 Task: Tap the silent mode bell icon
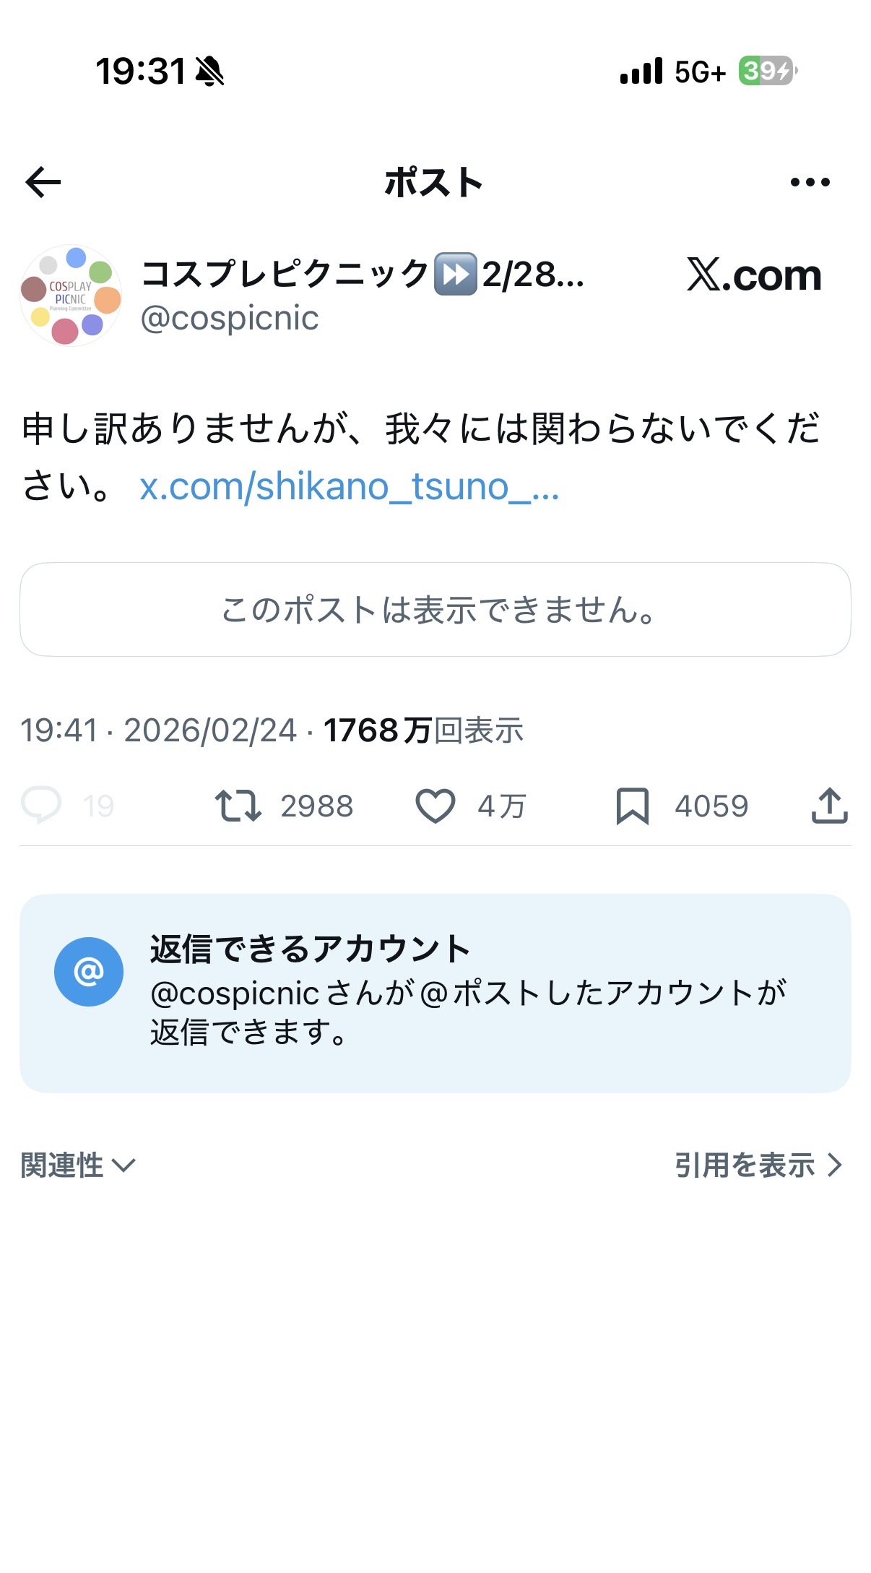[210, 72]
